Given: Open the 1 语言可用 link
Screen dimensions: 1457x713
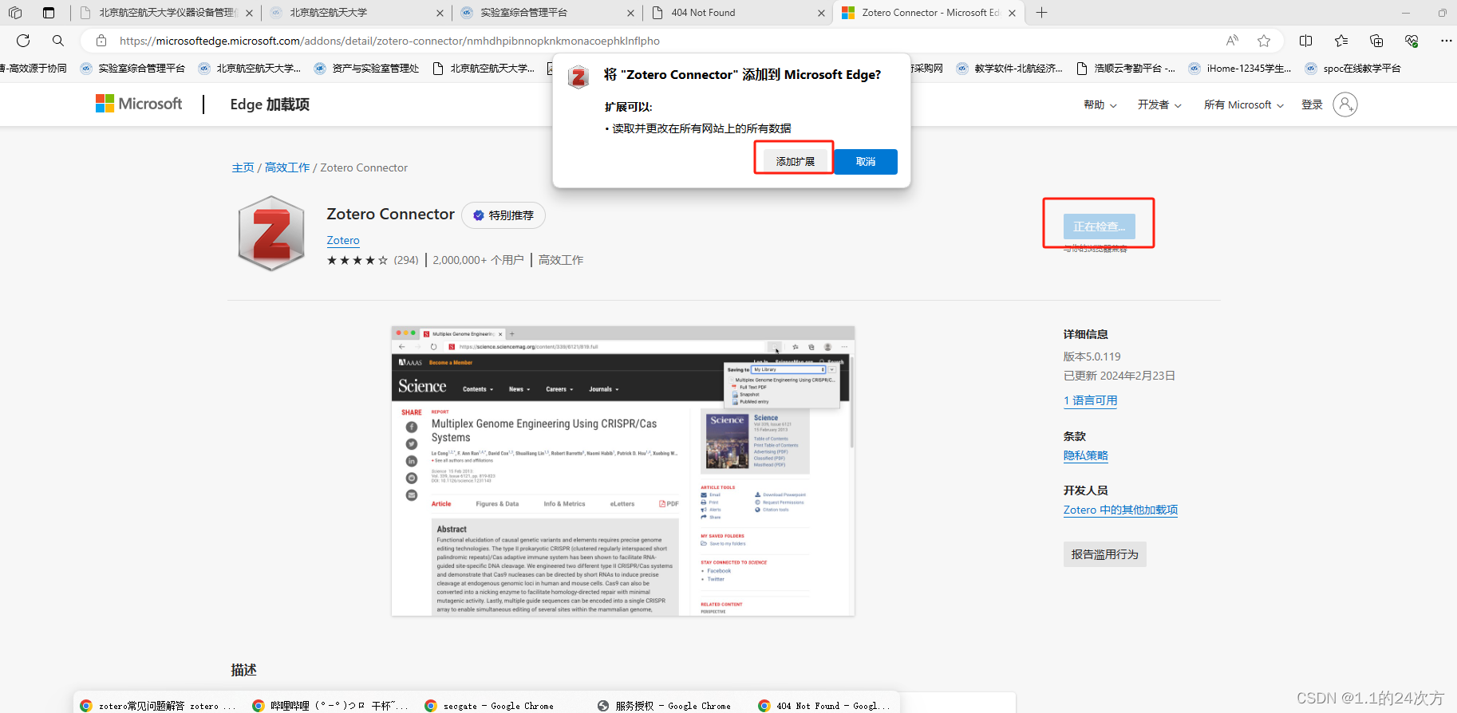Looking at the screenshot, I should tap(1090, 400).
